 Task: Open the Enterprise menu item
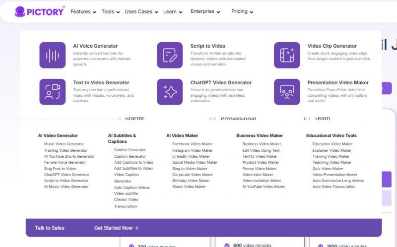(205, 11)
